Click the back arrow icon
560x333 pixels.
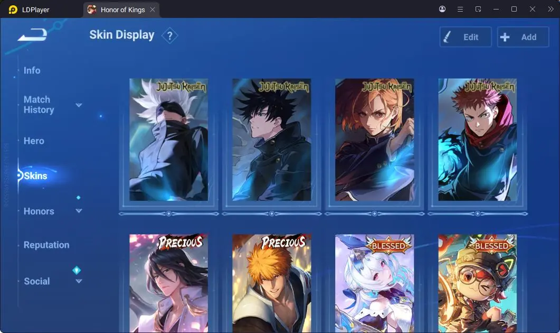click(33, 35)
